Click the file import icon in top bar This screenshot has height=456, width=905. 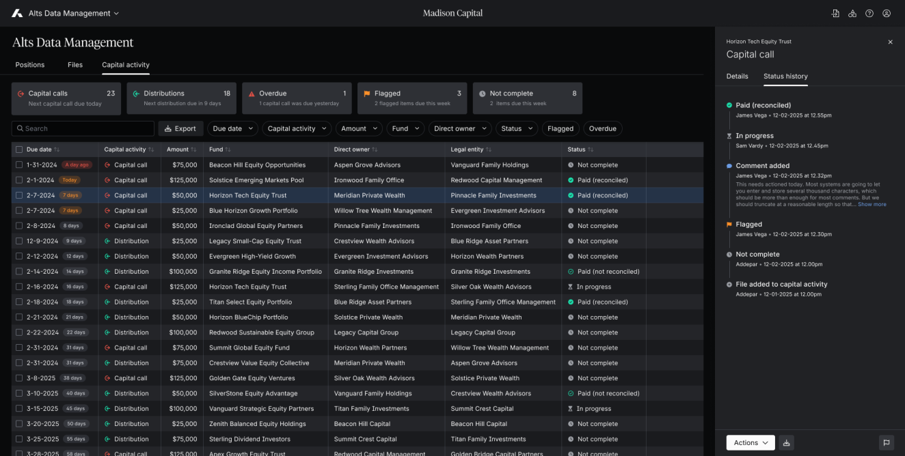(835, 14)
